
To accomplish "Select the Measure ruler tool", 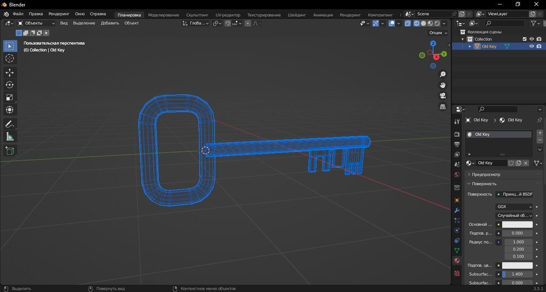I will (x=10, y=137).
